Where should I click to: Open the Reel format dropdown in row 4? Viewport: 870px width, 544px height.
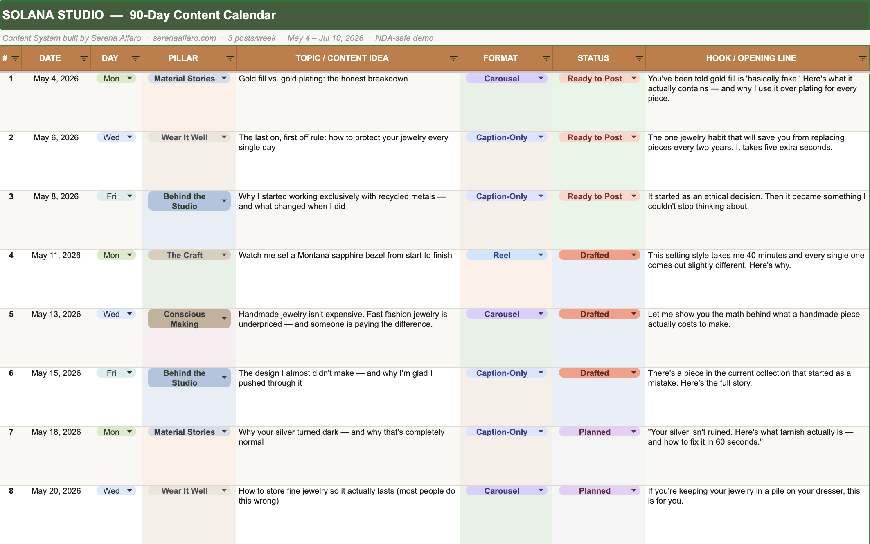[541, 255]
